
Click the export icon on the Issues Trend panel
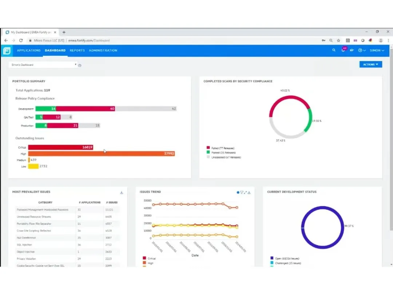point(249,192)
